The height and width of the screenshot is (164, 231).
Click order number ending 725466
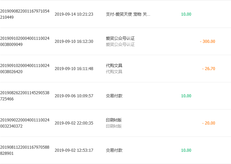[x=25, y=96]
